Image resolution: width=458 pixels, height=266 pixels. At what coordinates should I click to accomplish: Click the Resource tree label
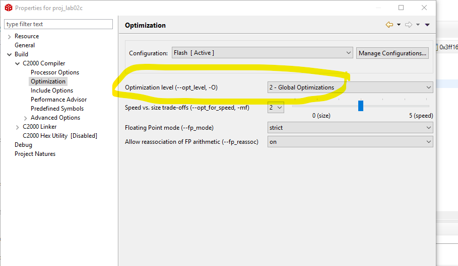(x=27, y=36)
